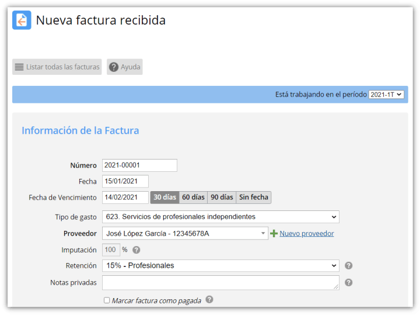The image size is (420, 315).
Task: Click the Nueva factura recibida title
Action: [x=101, y=20]
